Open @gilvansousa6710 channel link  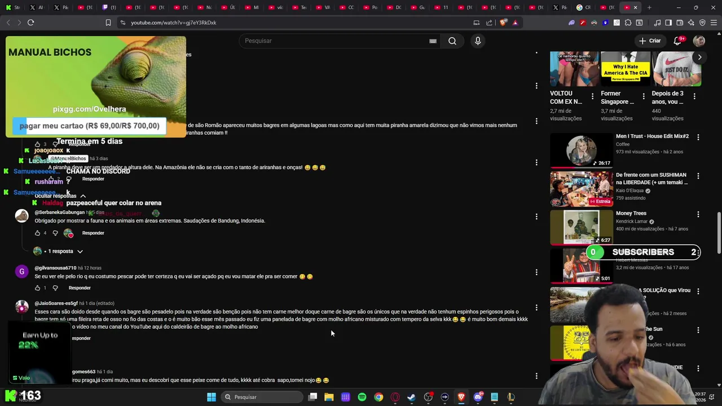click(55, 268)
